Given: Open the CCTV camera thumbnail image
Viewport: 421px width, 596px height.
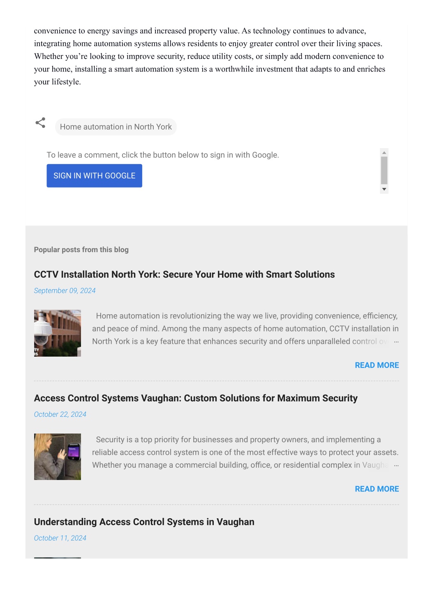Looking at the screenshot, I should 58,333.
